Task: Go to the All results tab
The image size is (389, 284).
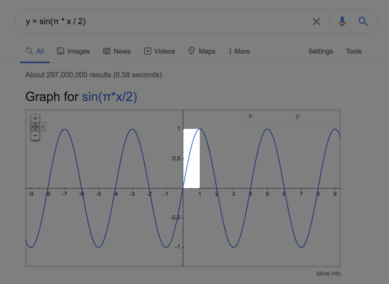Action: click(x=35, y=51)
